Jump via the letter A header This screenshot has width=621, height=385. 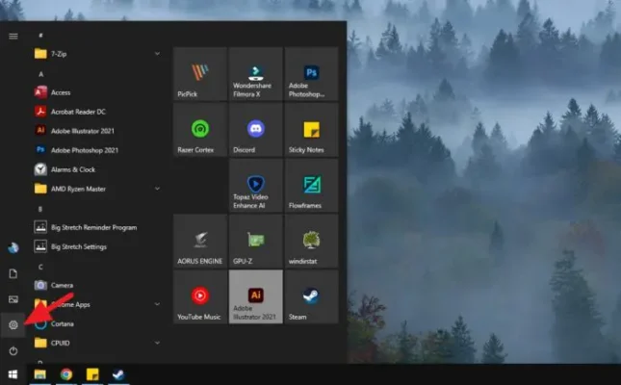[40, 74]
